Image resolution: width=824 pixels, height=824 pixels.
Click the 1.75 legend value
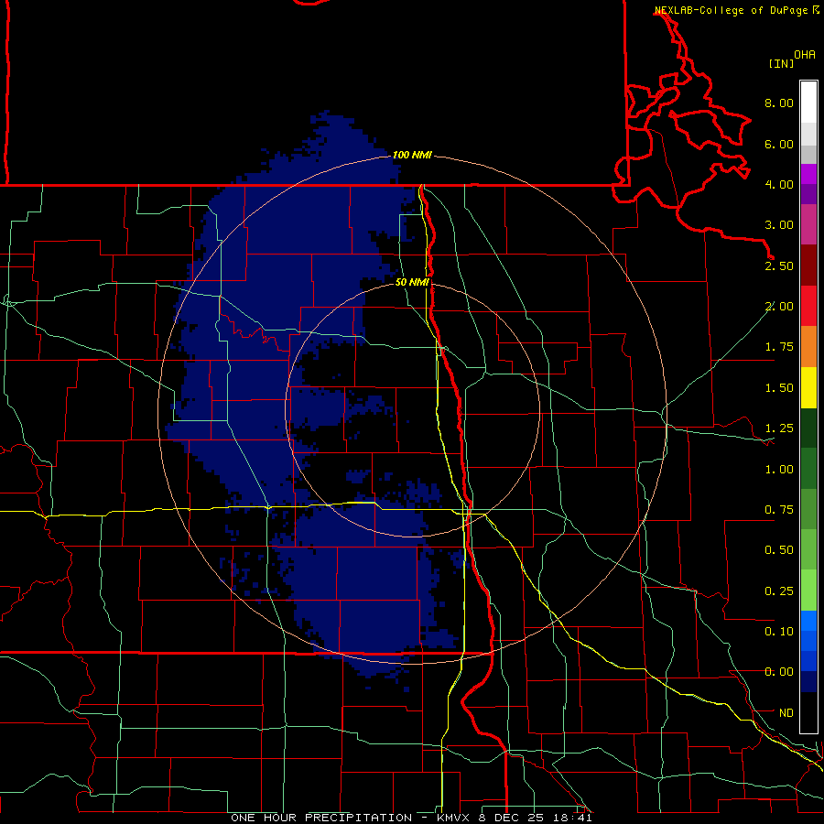tap(779, 347)
